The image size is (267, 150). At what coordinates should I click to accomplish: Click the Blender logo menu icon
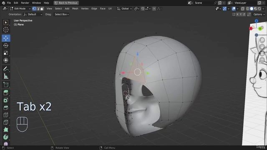click(3, 3)
